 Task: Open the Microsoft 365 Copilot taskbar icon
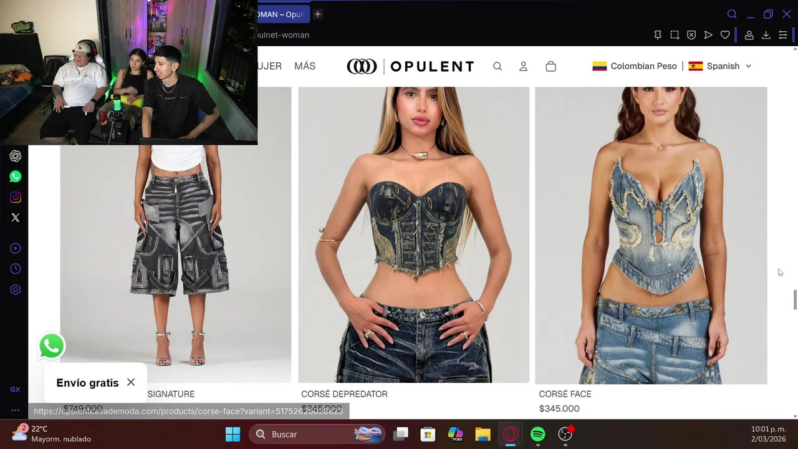pos(456,434)
